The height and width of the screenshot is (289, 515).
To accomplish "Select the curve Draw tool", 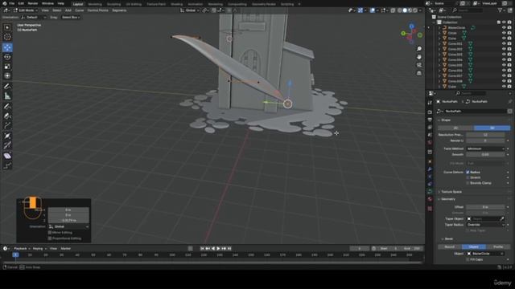I will 7,107.
